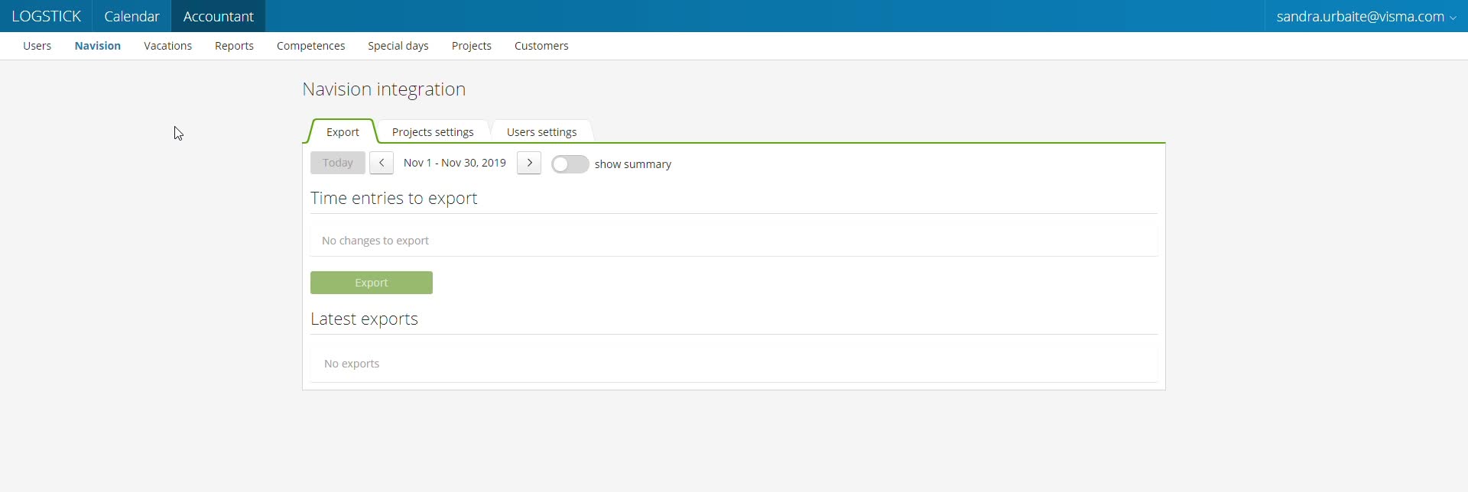The image size is (1468, 492).
Task: Click the 'No exports' text
Action: click(x=352, y=364)
